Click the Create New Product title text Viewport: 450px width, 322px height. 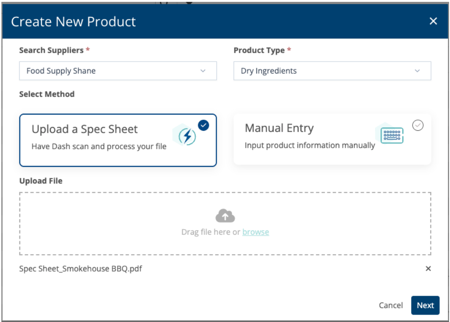74,22
